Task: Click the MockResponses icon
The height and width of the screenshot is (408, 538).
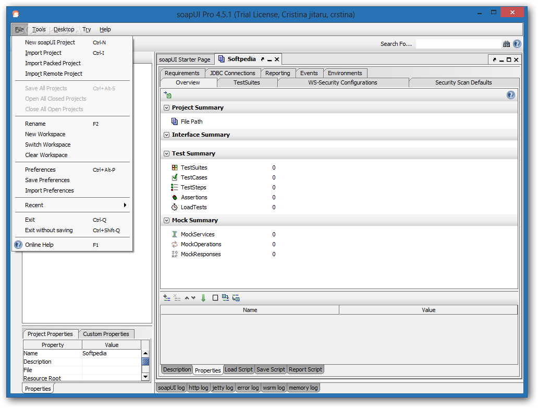Action: click(174, 254)
